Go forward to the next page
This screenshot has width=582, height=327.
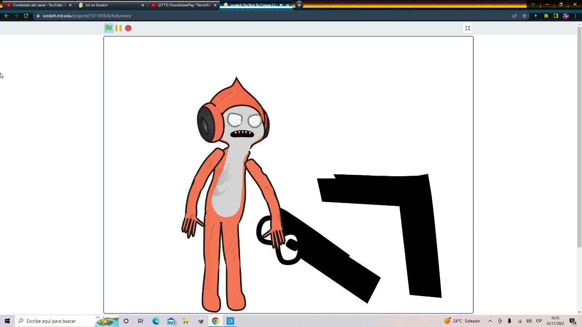pyautogui.click(x=16, y=16)
